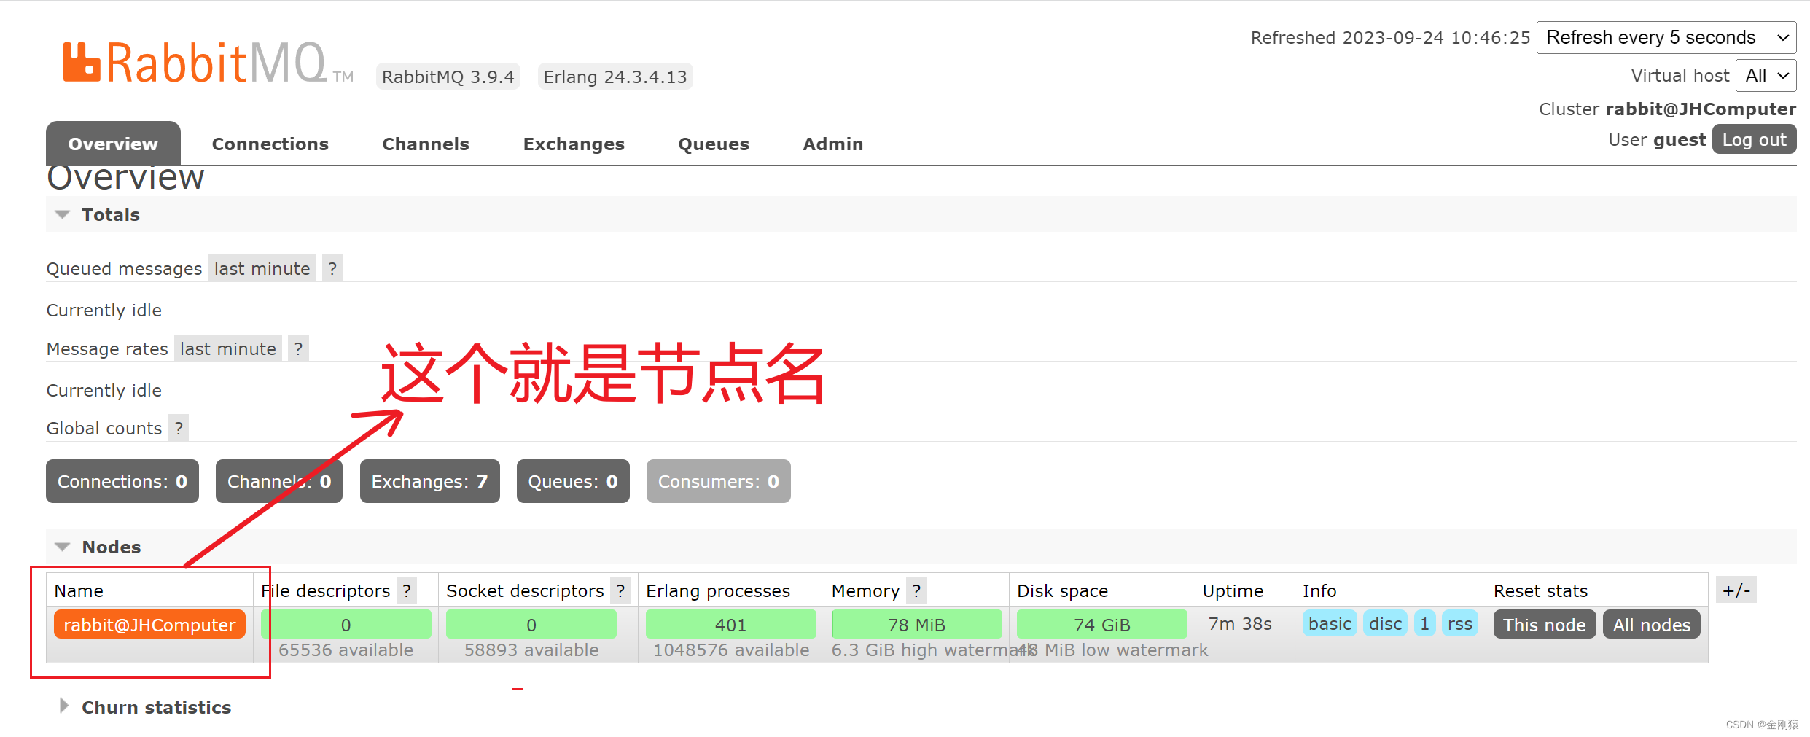The image size is (1810, 737).
Task: Open the Queues: 0 count button
Action: [x=573, y=481]
